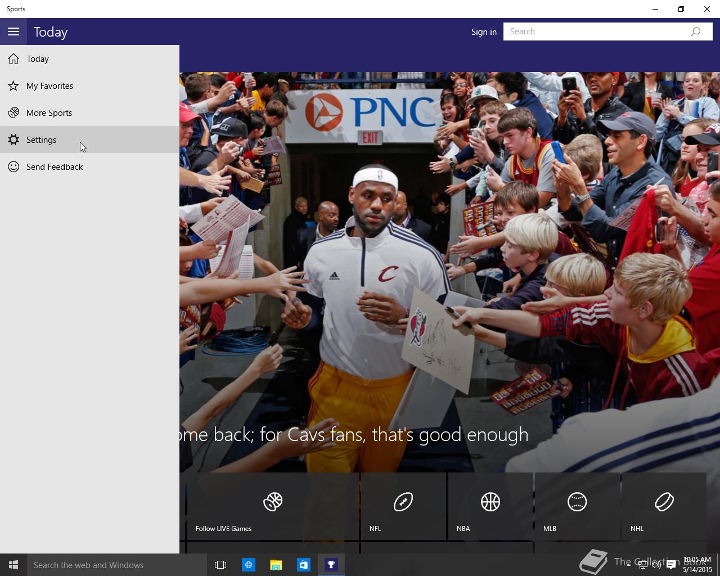
Task: Click the network tray icon
Action: [642, 565]
